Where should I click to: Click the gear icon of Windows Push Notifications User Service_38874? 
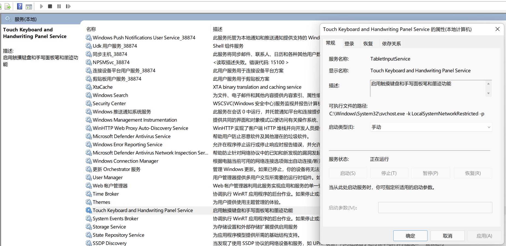89,37
